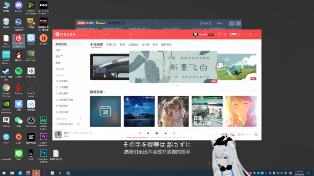Image resolution: width=314 pixels, height=176 pixels.
Task: Open the Recycle Bin icon
Action: click(x=6, y=23)
